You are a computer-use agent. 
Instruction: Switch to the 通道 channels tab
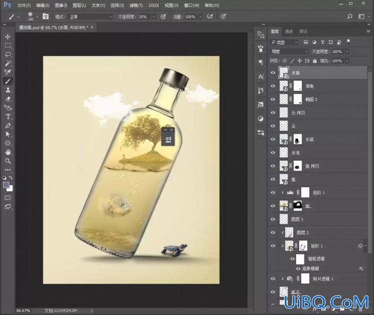[289, 31]
